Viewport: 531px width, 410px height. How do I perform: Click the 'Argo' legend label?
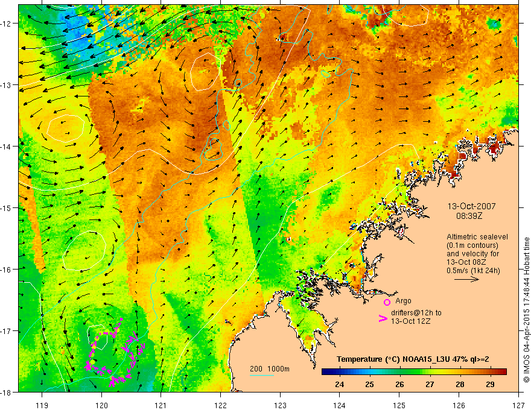[x=403, y=301]
